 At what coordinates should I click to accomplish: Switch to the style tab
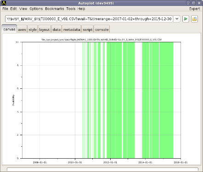33,29
